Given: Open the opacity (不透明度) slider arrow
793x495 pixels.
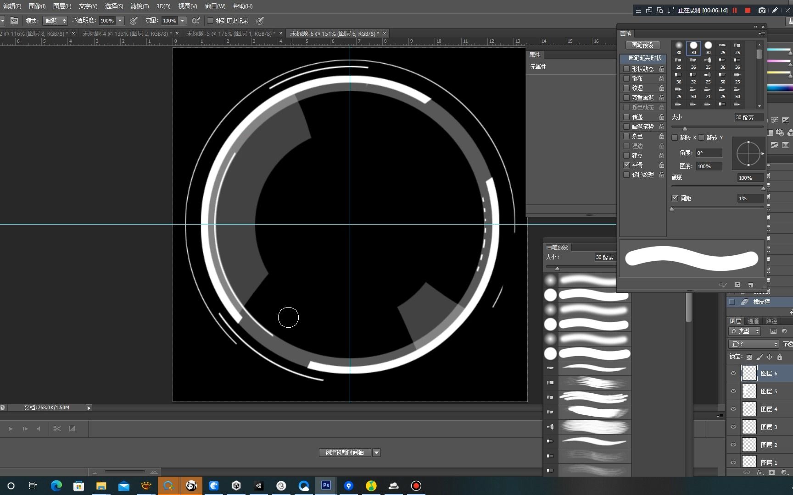Looking at the screenshot, I should [120, 21].
